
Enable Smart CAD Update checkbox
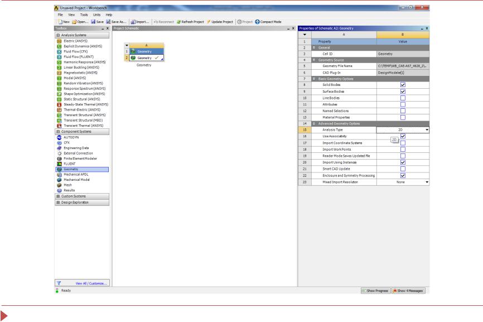point(403,169)
